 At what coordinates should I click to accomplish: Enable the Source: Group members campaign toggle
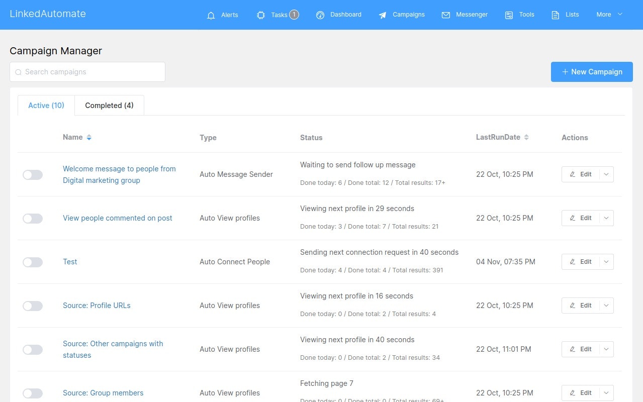pos(32,393)
